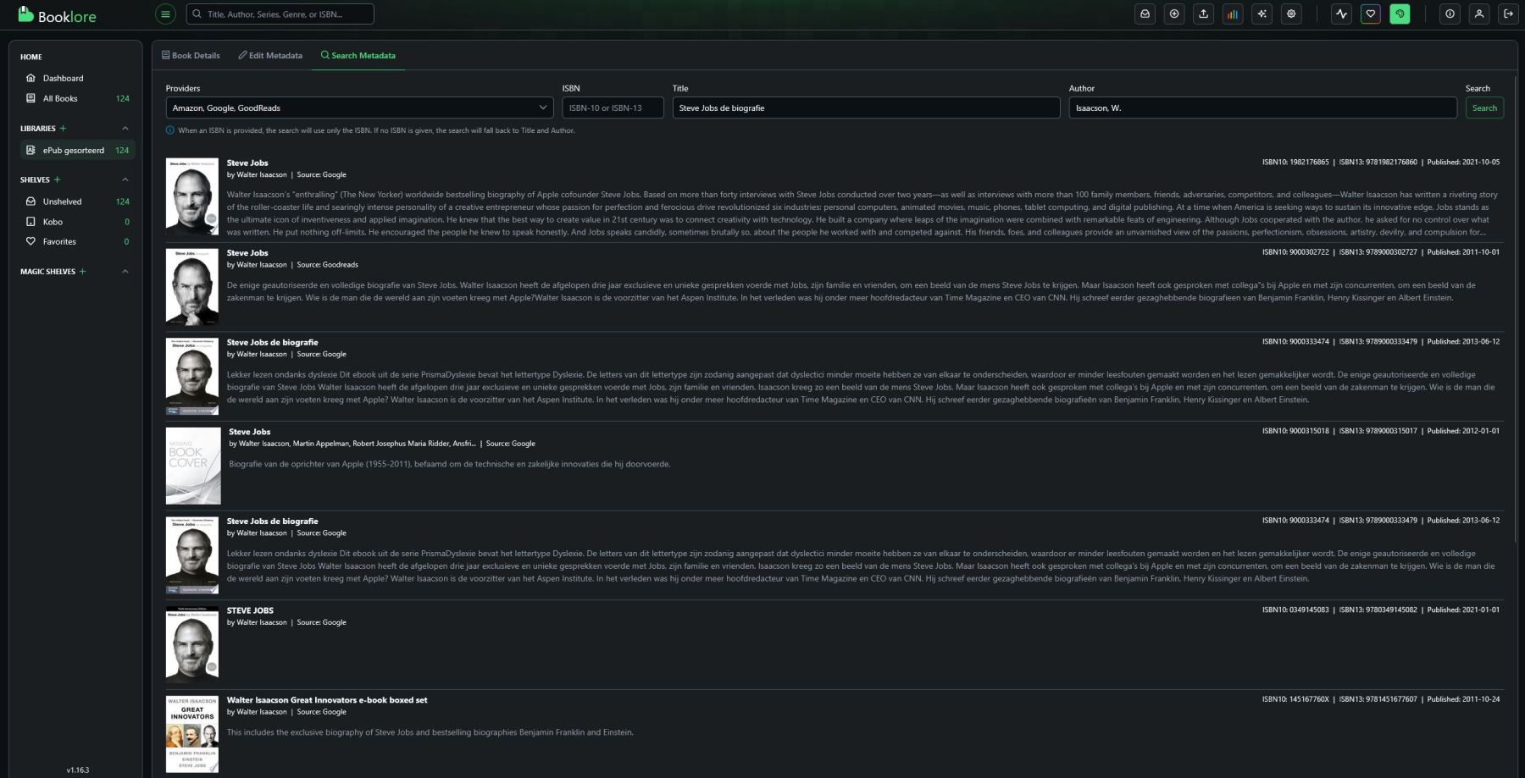Click the activity pulse icon
This screenshot has width=1525, height=778.
(x=1341, y=14)
